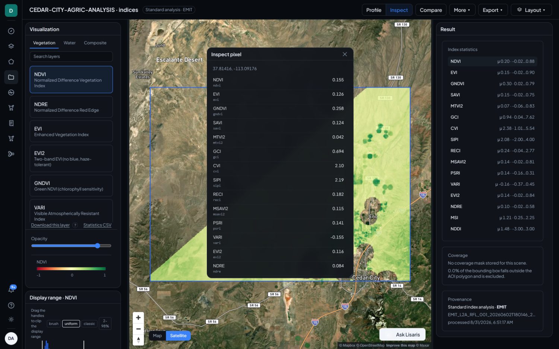Click help icon beside Download this layer
Image resolution: width=559 pixels, height=349 pixels.
coord(75,225)
